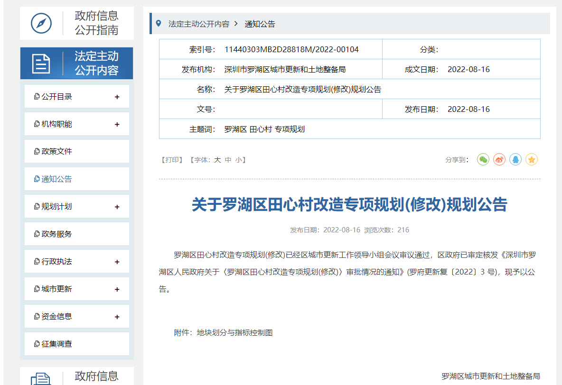The height and width of the screenshot is (385, 562).
Task: Click the 打印 print link
Action: 171,160
